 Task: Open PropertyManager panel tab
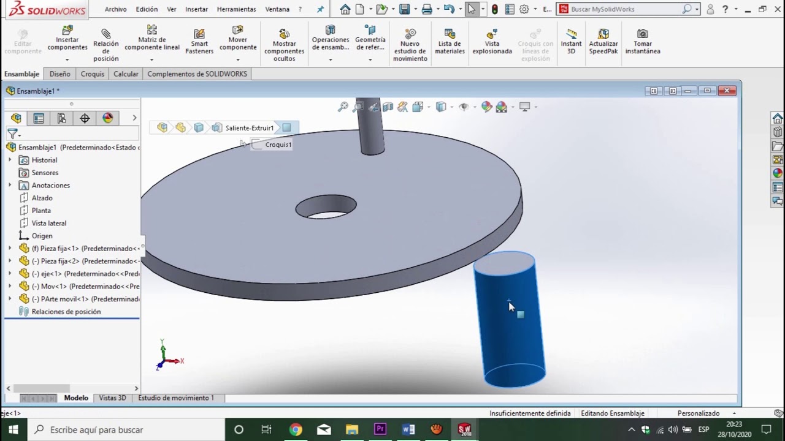coord(39,118)
